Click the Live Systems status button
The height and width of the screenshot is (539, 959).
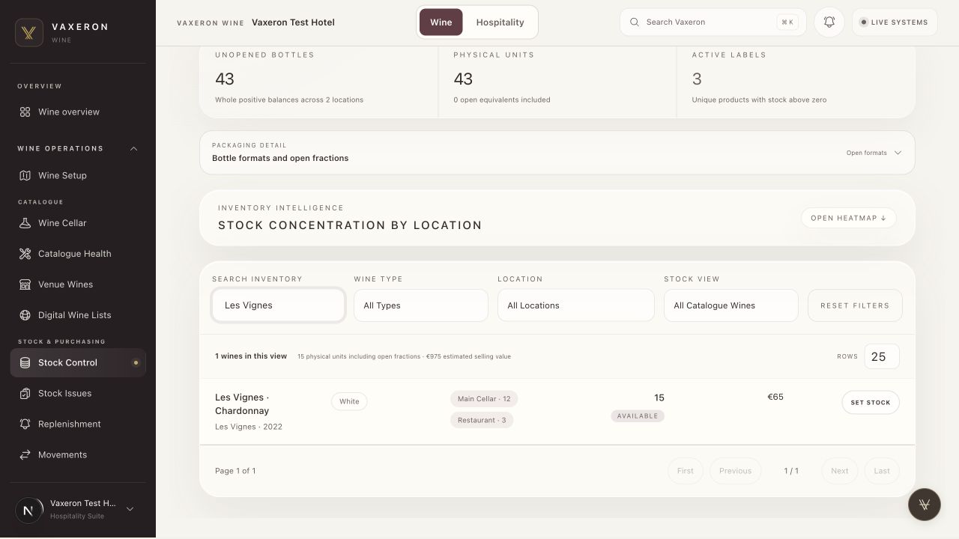[x=895, y=22]
